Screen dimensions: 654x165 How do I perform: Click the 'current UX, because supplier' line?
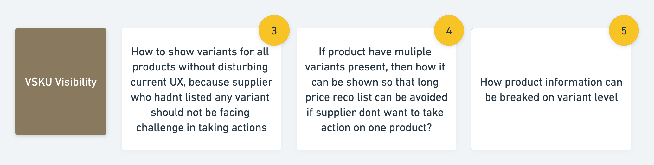(x=202, y=82)
